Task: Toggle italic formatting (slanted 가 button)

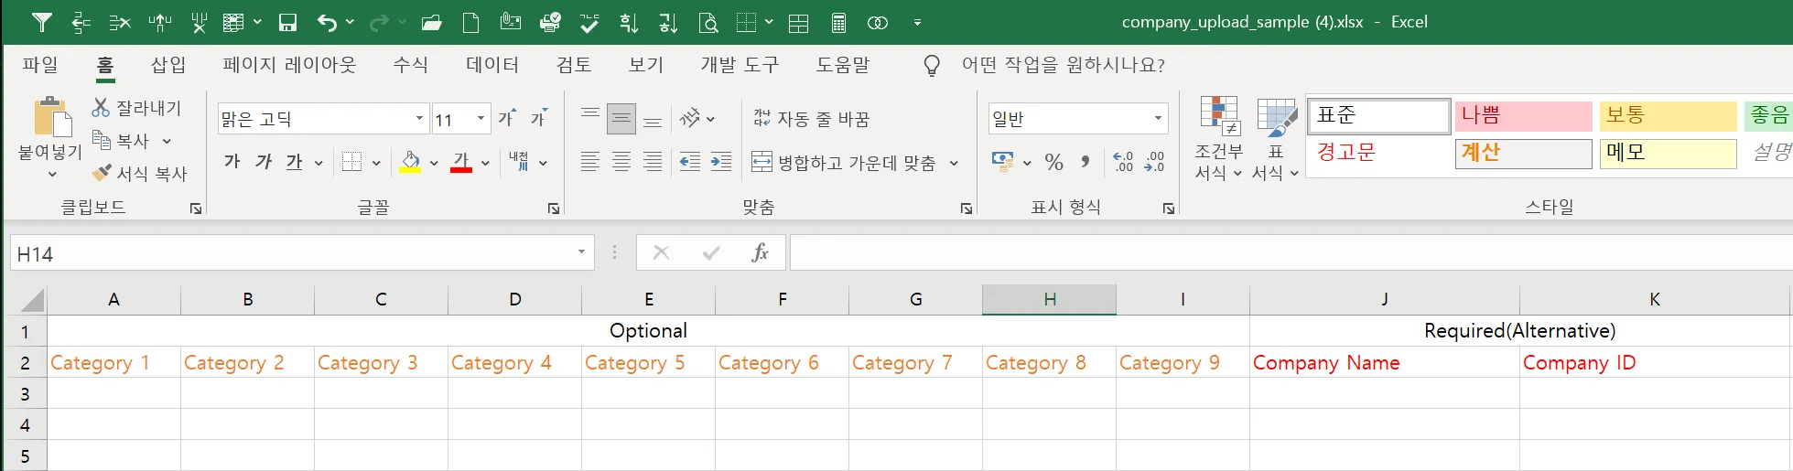Action: 264,162
